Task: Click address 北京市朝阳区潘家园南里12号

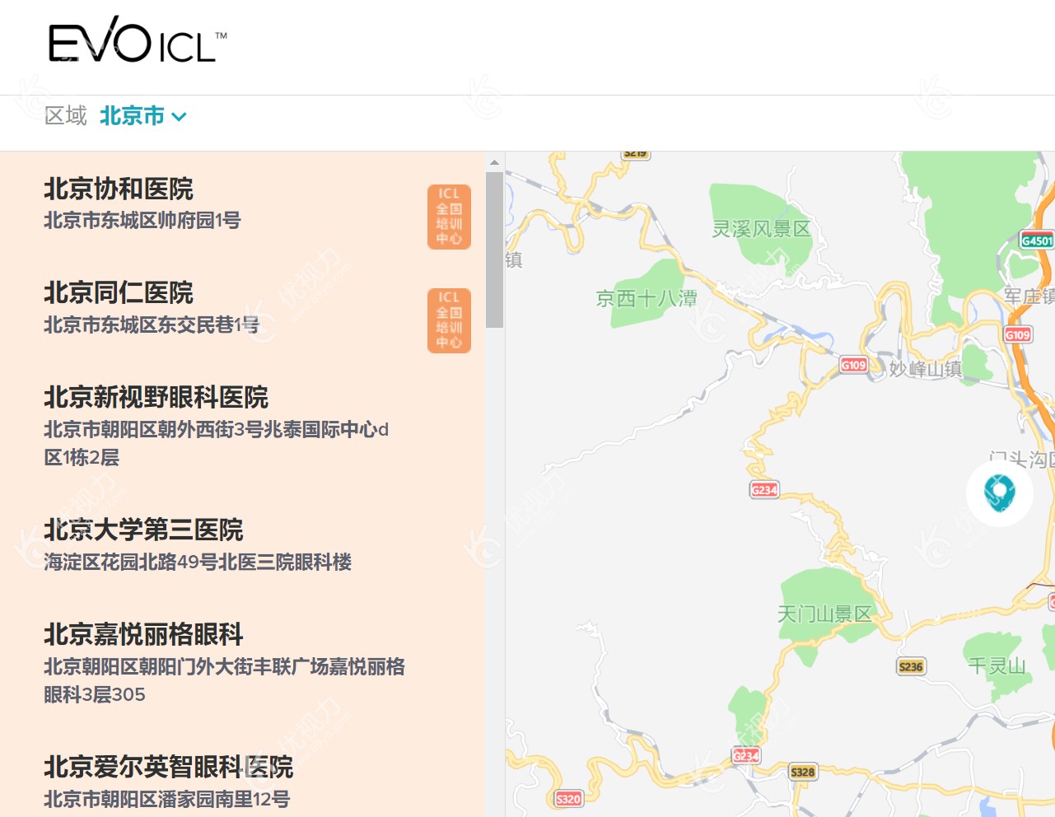Action: 166,800
